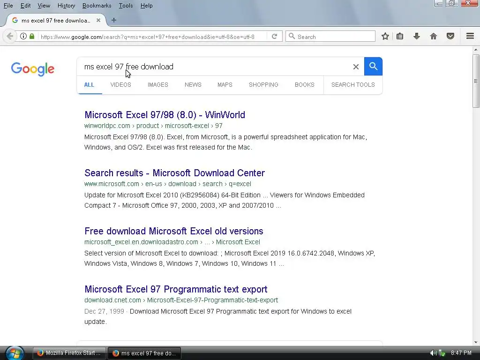The image size is (480, 360).
Task: Open the 8:47 PM system clock
Action: tap(461, 353)
